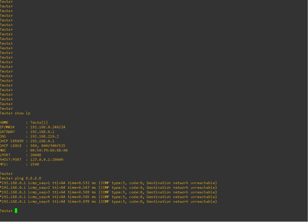Click the "ping 8.8.8.8" command text
This screenshot has width=308, height=222.
(28, 178)
